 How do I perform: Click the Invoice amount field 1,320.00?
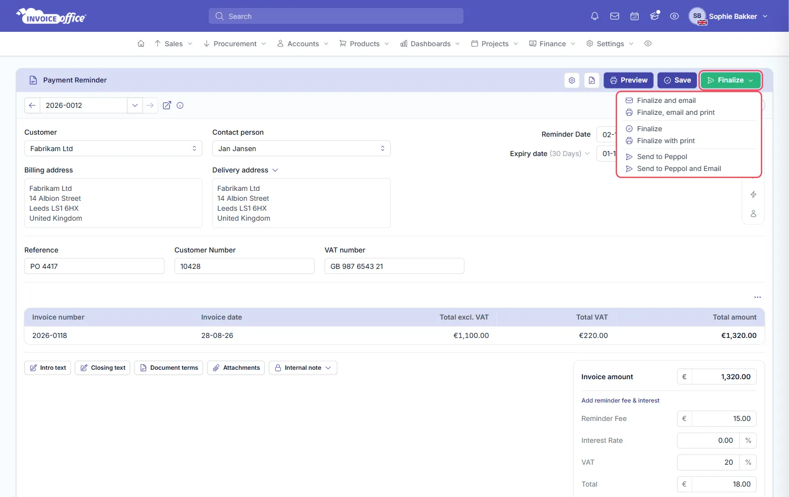724,377
